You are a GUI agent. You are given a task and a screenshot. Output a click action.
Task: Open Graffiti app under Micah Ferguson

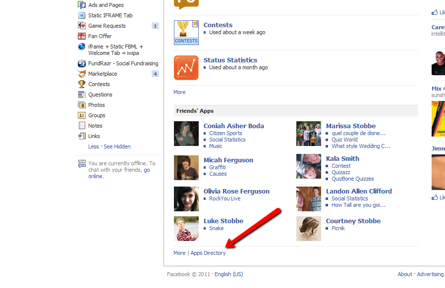point(218,167)
